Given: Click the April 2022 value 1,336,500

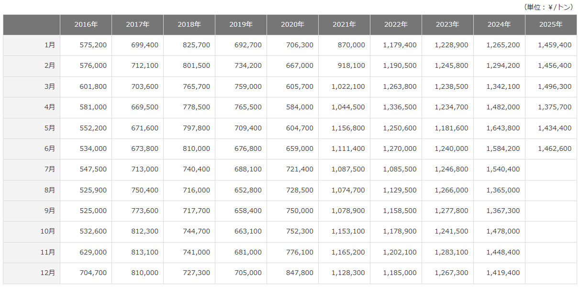Looking at the screenshot, I should 400,107.
